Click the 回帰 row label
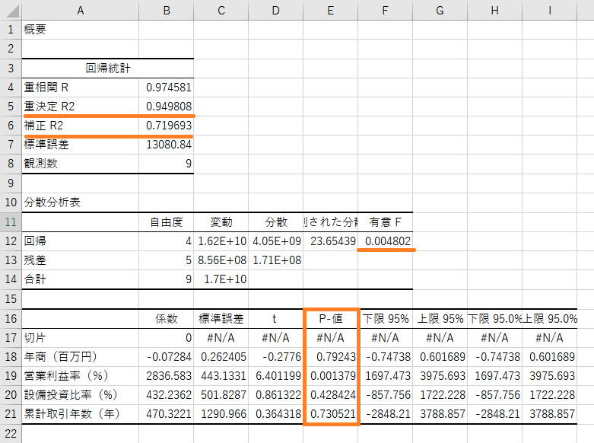 coord(35,241)
